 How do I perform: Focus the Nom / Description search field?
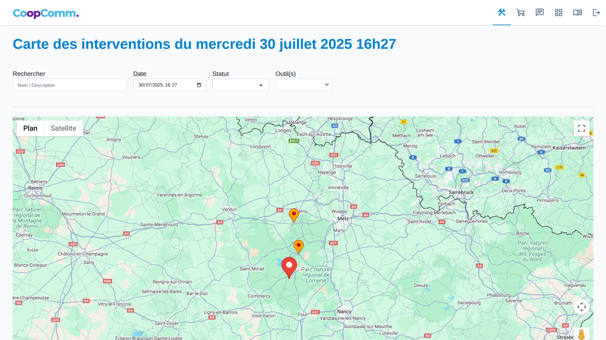pos(70,85)
